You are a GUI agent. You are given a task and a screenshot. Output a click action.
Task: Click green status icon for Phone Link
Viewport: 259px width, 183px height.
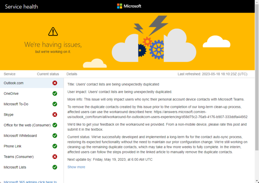[55, 146]
